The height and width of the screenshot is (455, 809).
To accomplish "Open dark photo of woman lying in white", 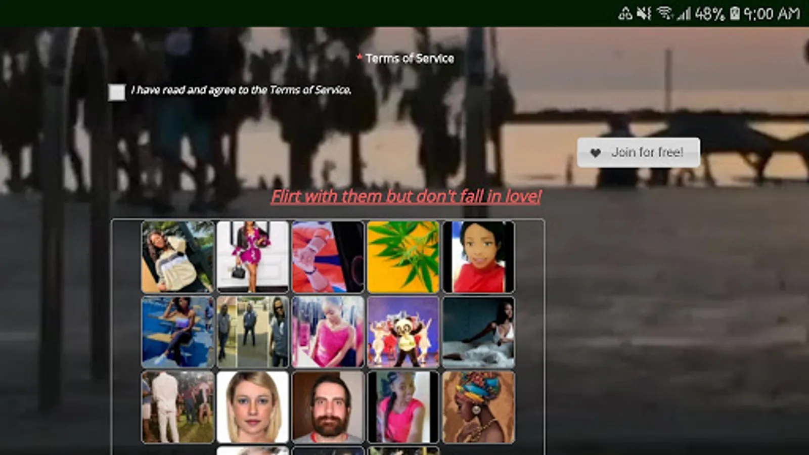I will pyautogui.click(x=478, y=332).
